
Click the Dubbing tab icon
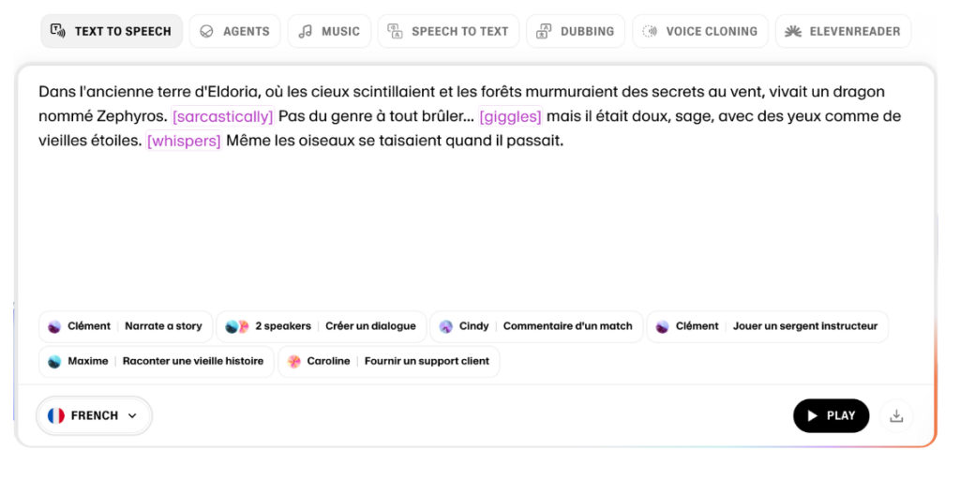544,31
